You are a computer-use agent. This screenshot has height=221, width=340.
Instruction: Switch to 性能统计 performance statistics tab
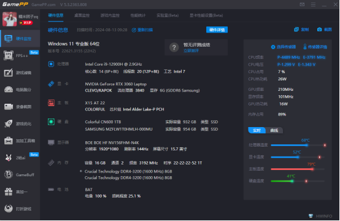(138, 15)
